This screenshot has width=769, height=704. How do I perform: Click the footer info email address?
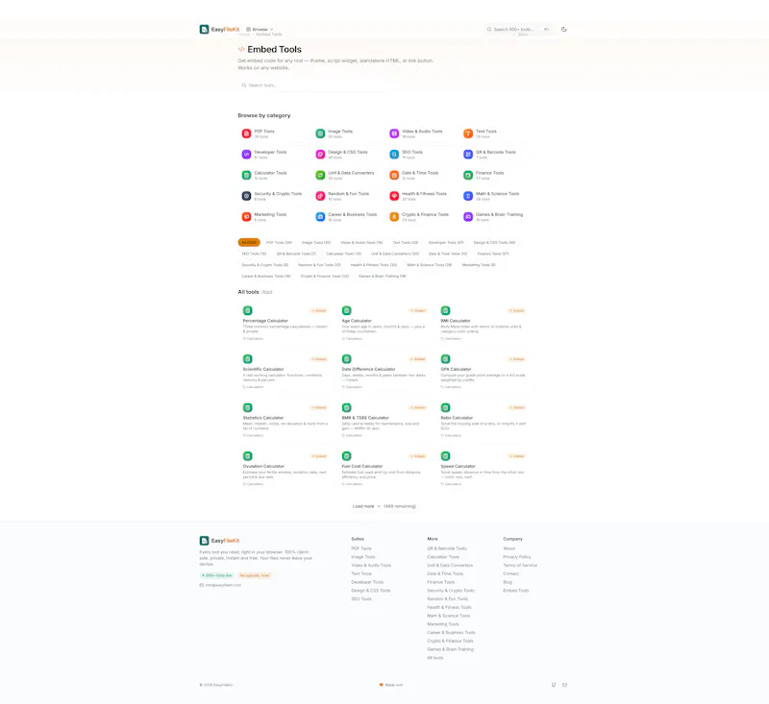click(x=223, y=585)
